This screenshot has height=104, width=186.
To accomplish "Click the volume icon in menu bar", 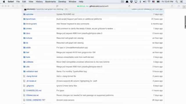I will click(145, 2).
